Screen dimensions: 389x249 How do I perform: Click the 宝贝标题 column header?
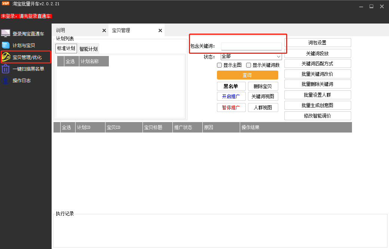[157, 127]
